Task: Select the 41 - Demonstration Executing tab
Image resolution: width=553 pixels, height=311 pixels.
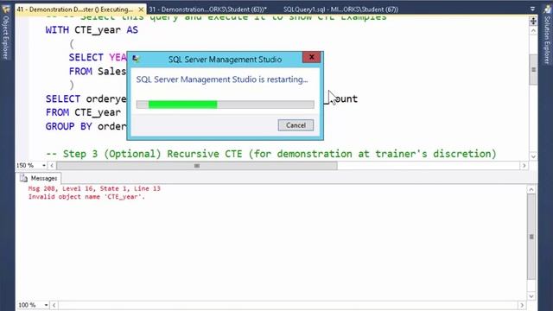Action: 75,10
